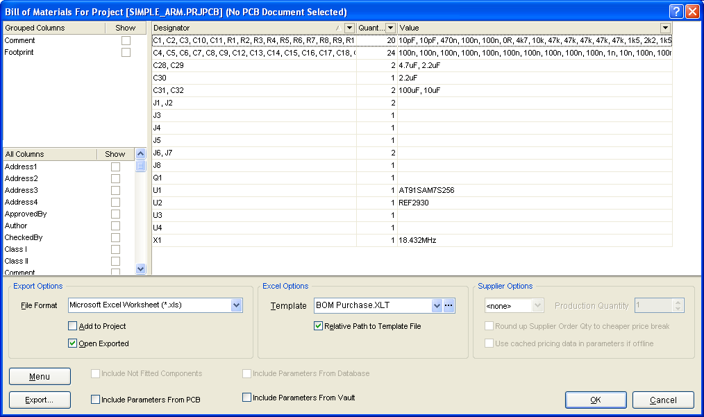Open the Quantity column filter dropdown
The height and width of the screenshot is (417, 704).
tap(391, 28)
